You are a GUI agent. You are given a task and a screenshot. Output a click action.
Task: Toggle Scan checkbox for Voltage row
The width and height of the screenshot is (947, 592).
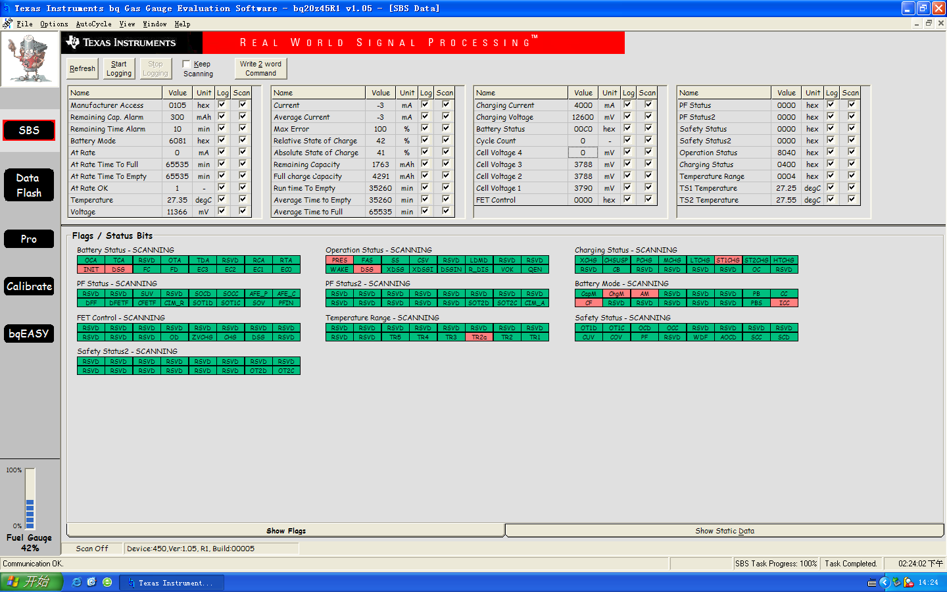tap(243, 211)
